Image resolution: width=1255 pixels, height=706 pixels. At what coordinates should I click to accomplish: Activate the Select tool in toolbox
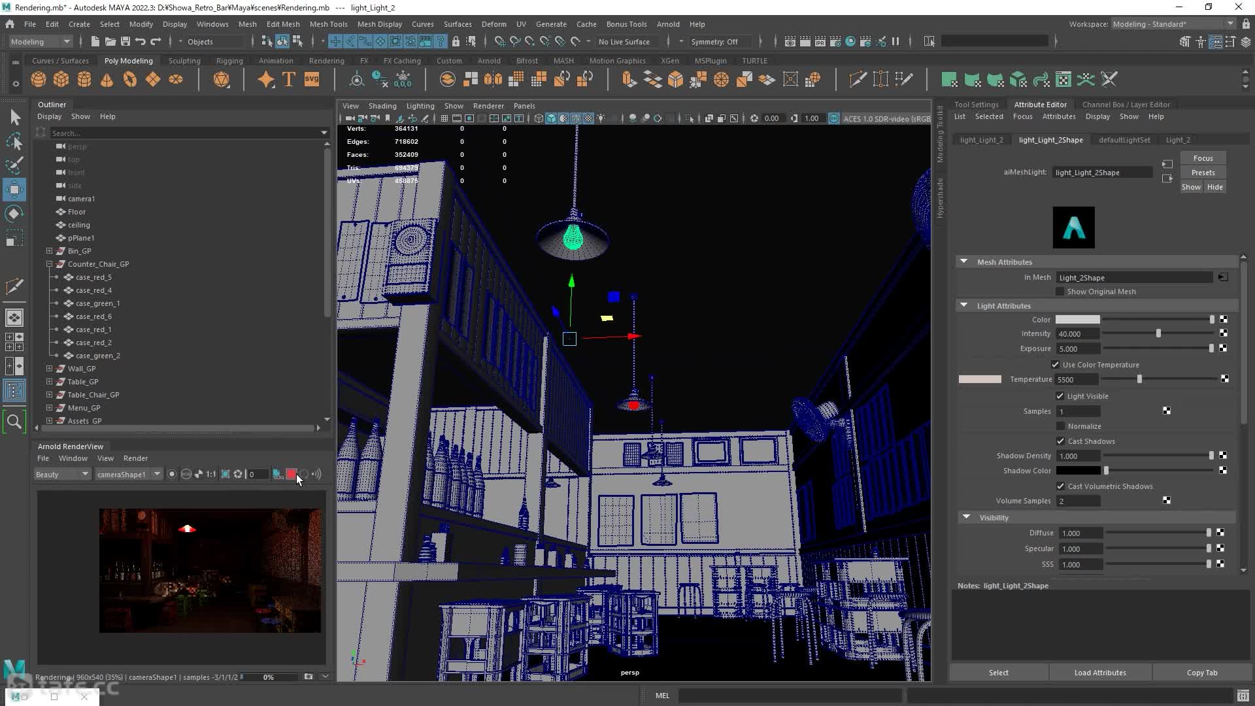tap(14, 118)
